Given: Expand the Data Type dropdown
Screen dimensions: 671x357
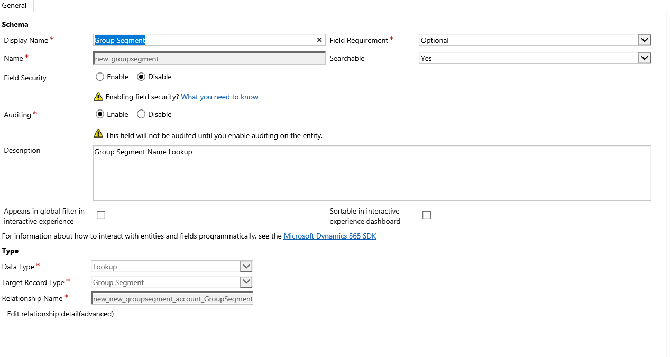Looking at the screenshot, I should pos(246,267).
